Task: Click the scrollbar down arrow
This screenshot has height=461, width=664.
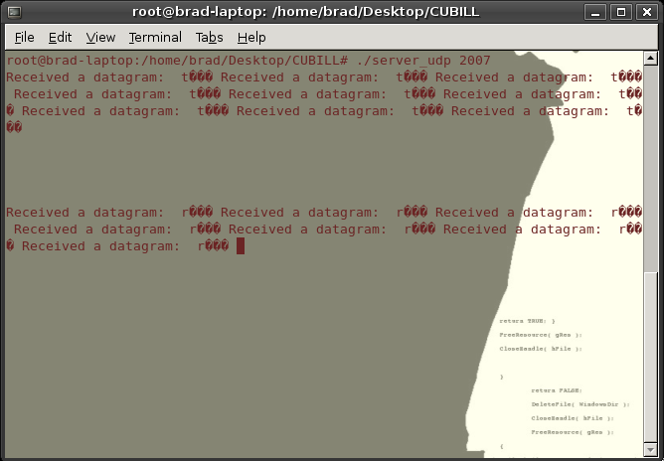Action: point(650,449)
